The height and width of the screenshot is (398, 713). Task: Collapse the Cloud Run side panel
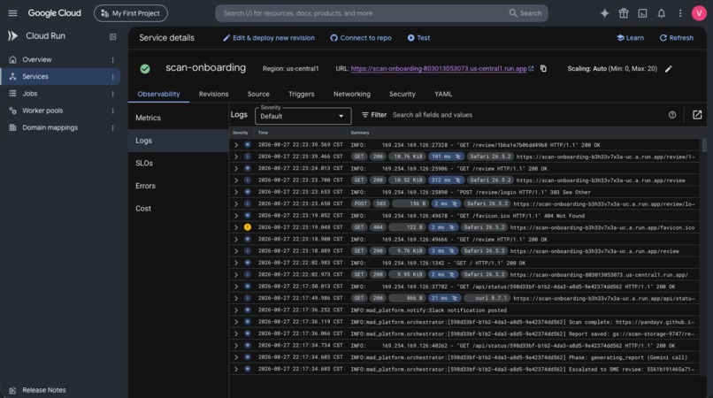[112, 36]
